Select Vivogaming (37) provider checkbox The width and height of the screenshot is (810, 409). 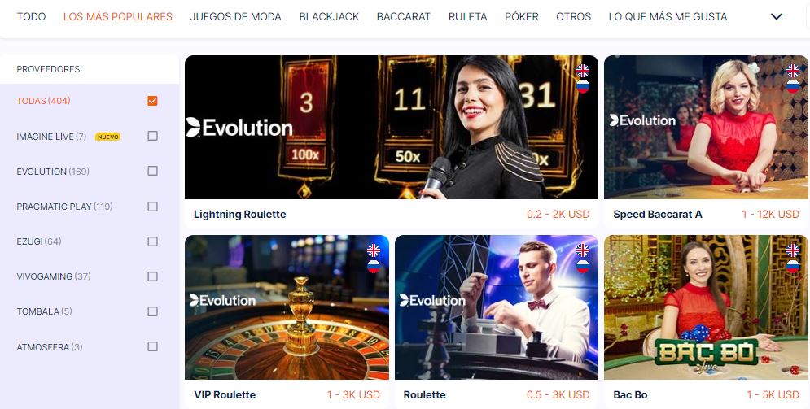152,276
